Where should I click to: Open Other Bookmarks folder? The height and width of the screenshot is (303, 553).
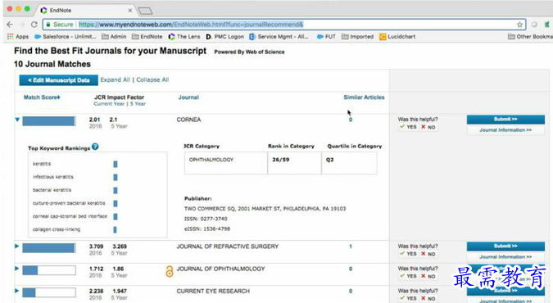click(x=530, y=36)
